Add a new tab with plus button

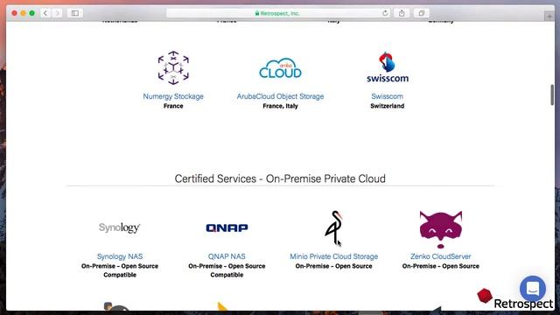point(549,17)
